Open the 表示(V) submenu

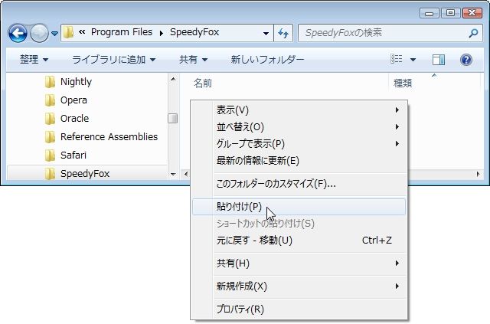(x=299, y=110)
